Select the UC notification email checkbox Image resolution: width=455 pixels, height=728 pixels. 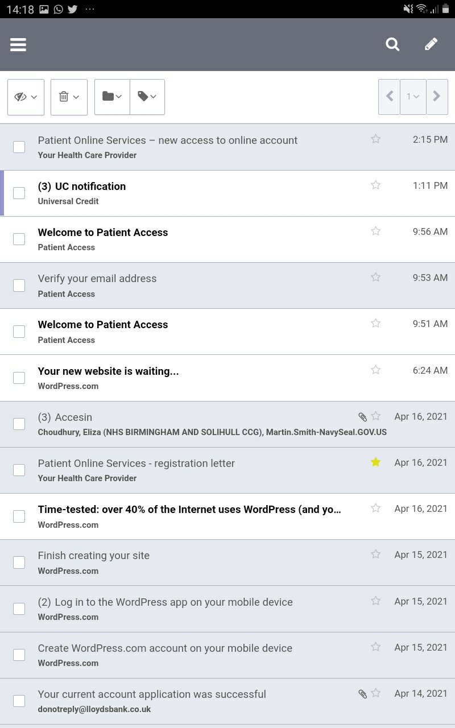(19, 193)
